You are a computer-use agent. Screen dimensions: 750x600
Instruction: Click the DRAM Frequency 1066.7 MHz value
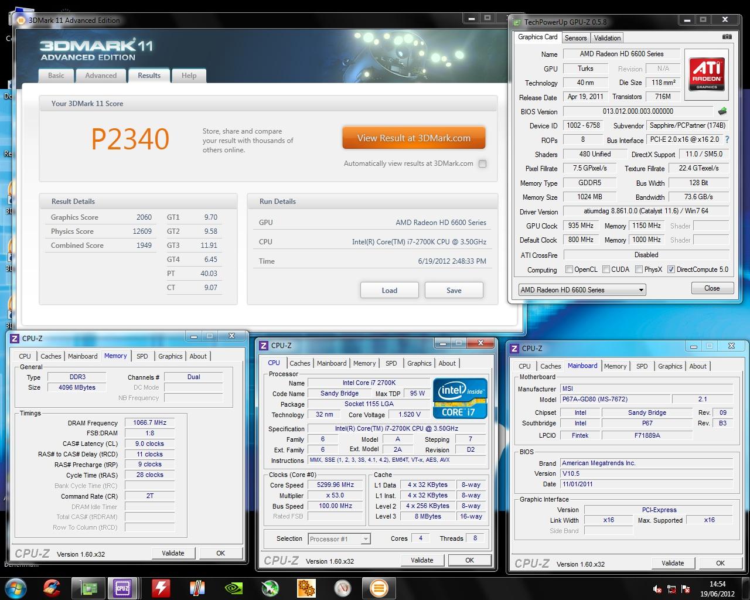point(150,422)
